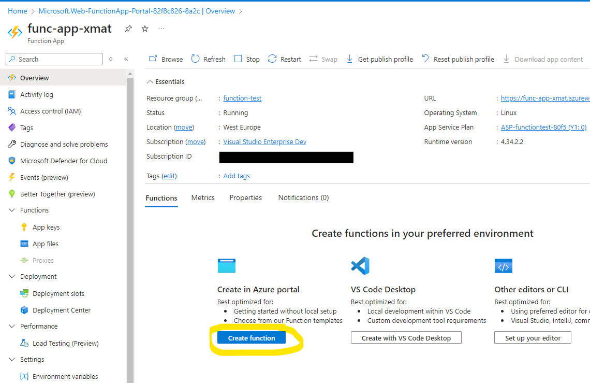Switch to the Functions tab

[x=161, y=198]
